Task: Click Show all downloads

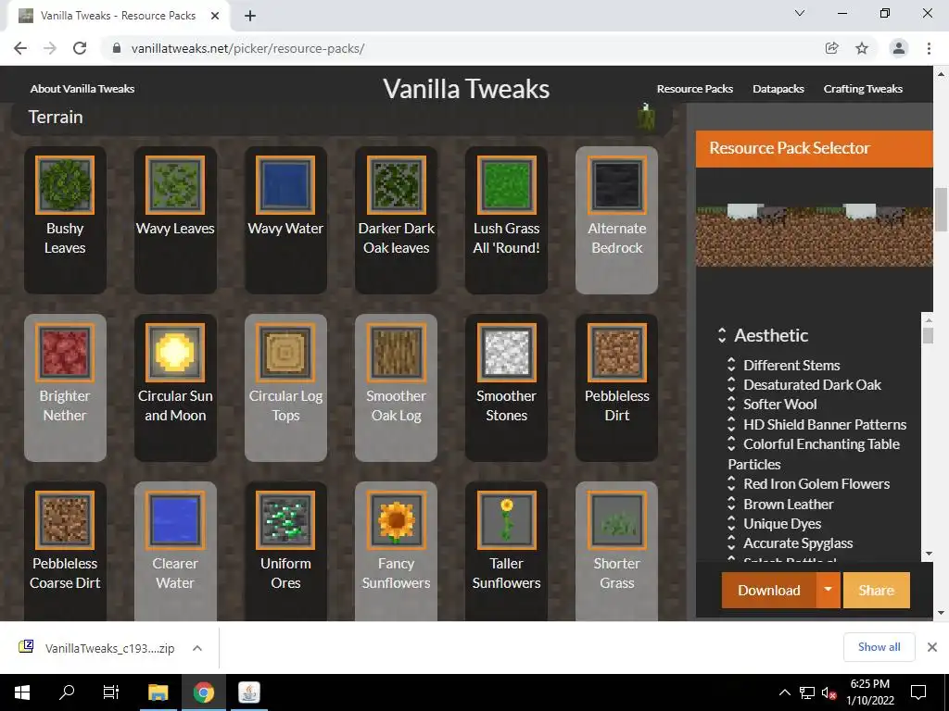Action: [x=879, y=647]
